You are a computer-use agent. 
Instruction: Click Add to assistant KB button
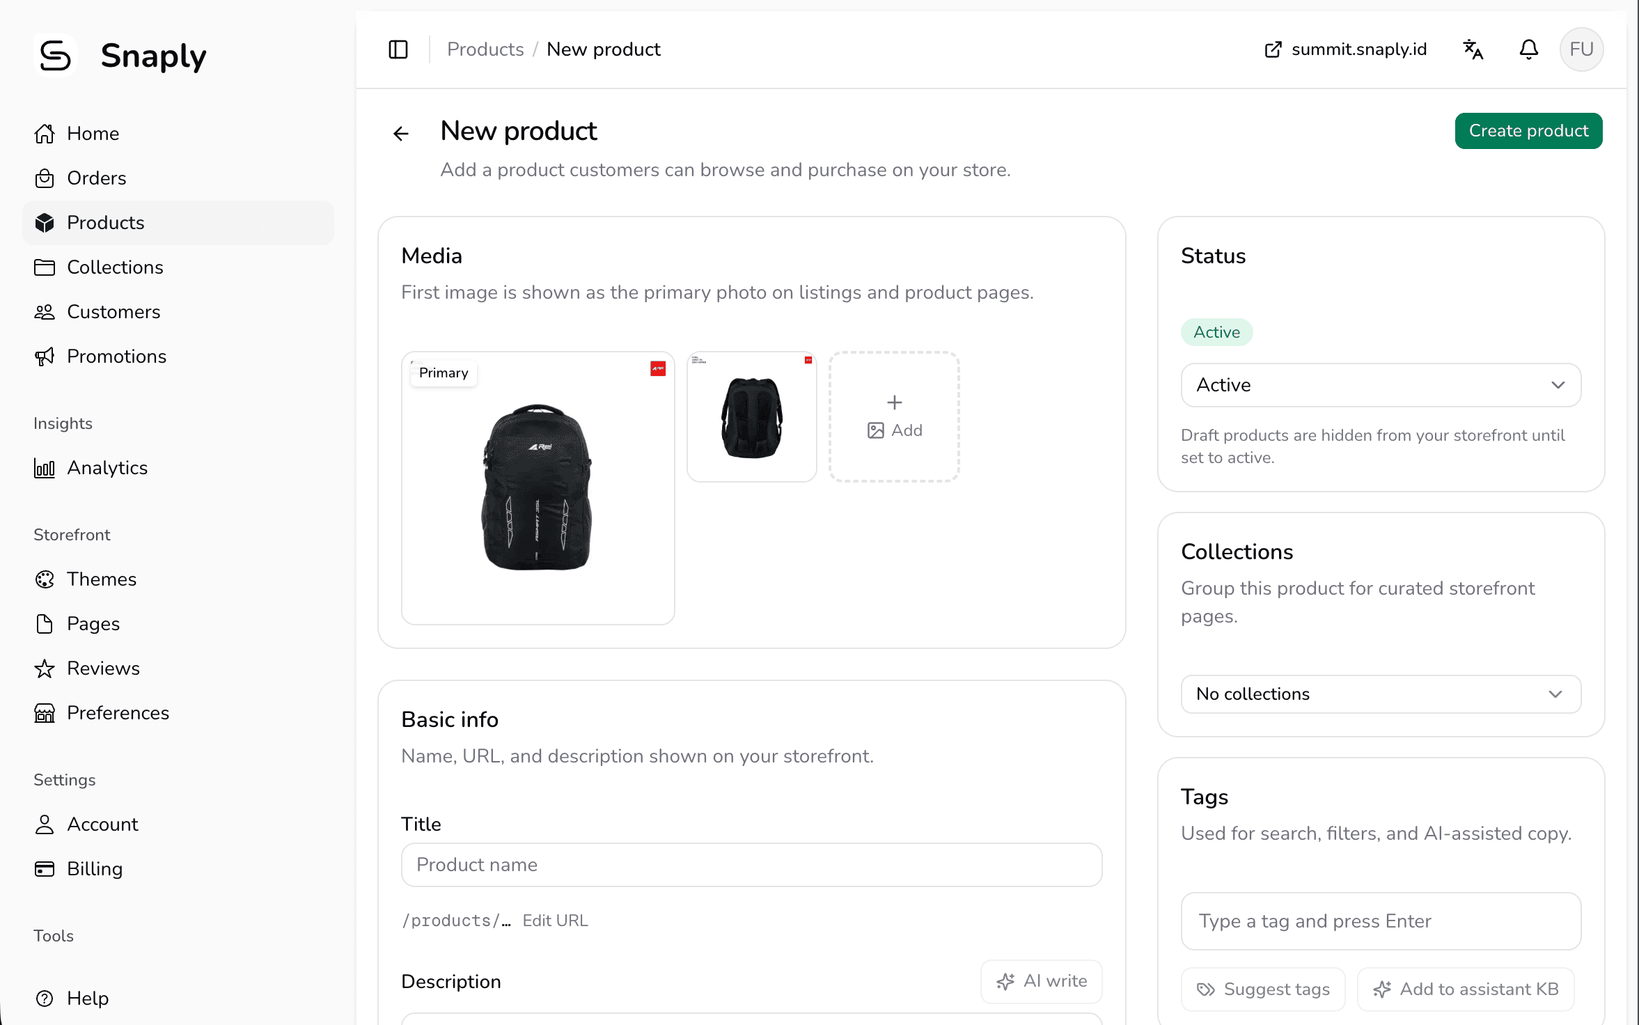[1466, 989]
